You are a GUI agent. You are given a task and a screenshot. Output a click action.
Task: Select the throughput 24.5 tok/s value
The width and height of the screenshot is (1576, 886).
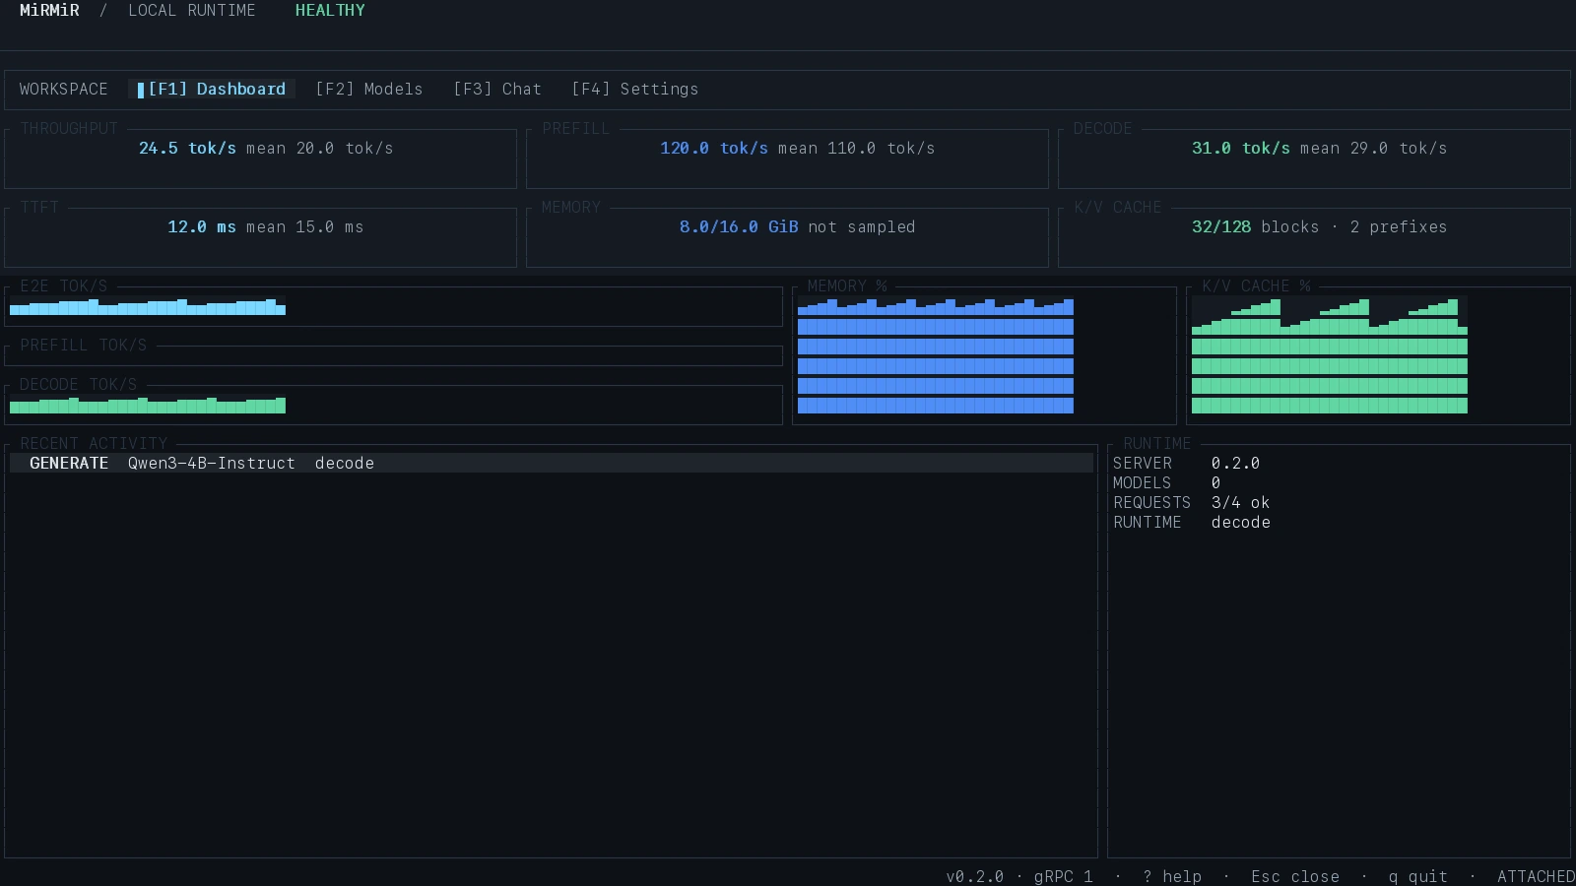click(187, 148)
